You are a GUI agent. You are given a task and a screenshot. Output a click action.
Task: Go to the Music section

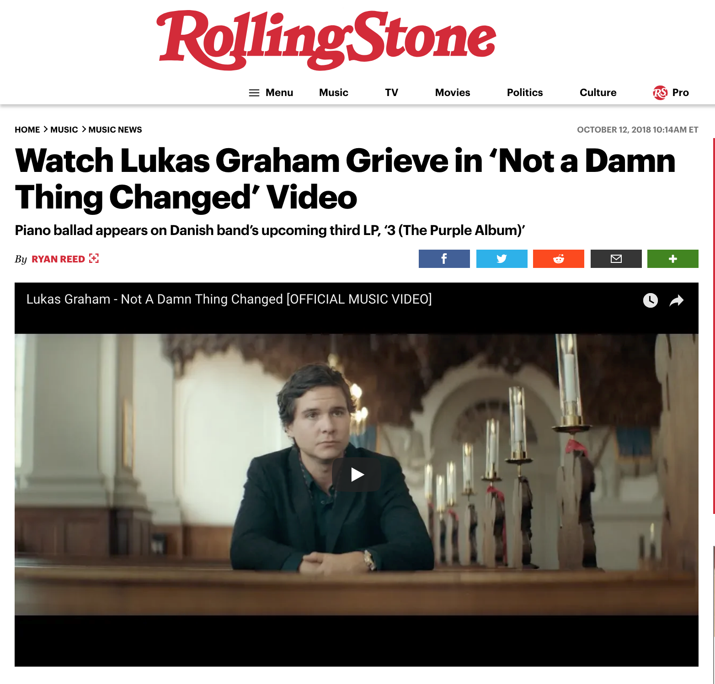[x=334, y=93]
